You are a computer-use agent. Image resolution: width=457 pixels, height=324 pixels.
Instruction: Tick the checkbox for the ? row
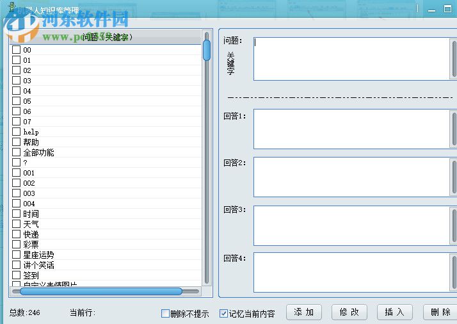click(17, 163)
